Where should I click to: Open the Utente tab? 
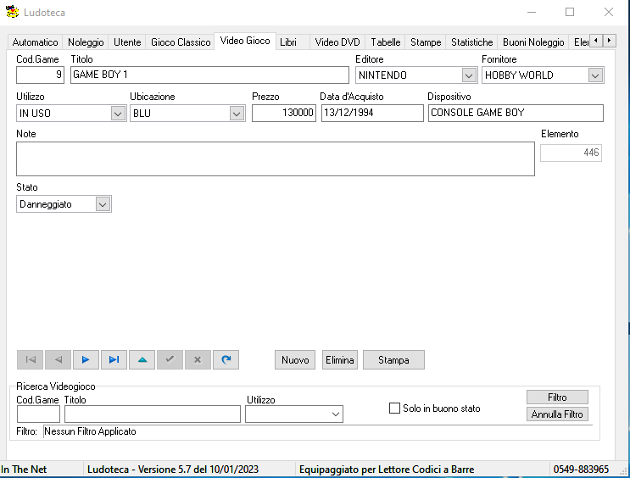[x=127, y=42]
